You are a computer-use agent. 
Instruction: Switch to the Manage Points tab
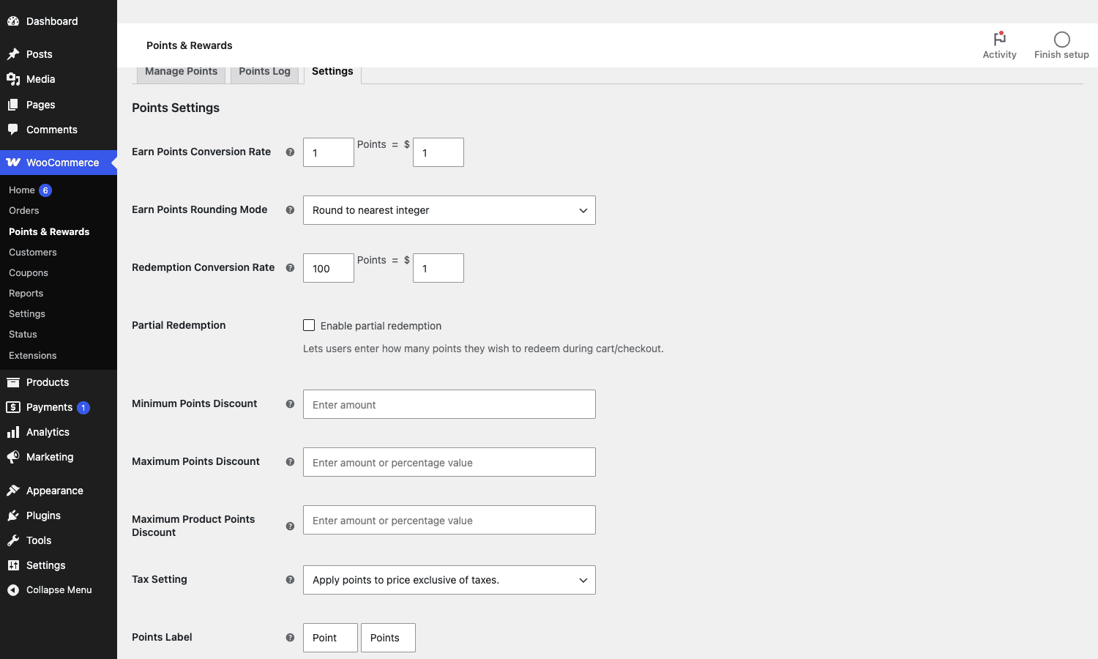pyautogui.click(x=182, y=72)
